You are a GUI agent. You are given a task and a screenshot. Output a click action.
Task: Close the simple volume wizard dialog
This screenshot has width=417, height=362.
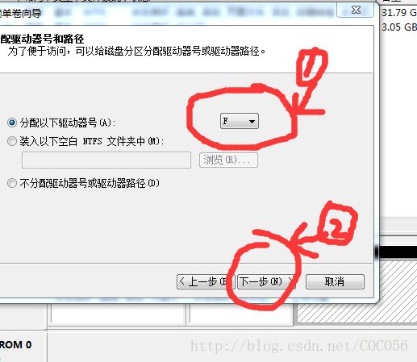point(356,10)
